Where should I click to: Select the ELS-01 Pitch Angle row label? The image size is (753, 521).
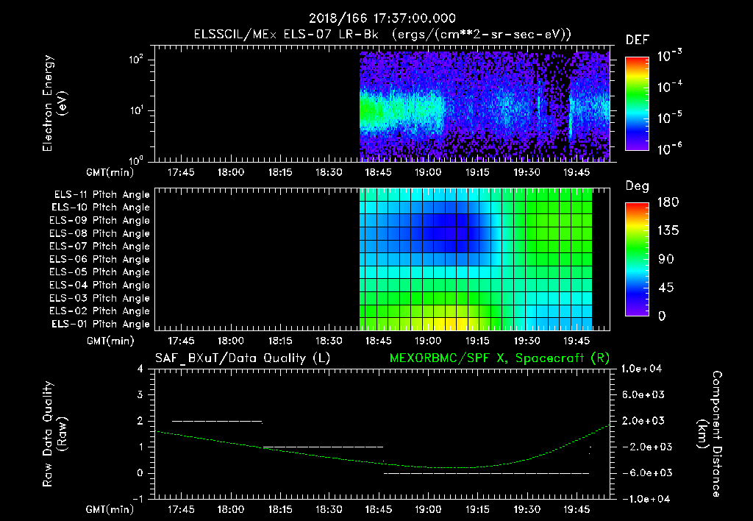(101, 324)
